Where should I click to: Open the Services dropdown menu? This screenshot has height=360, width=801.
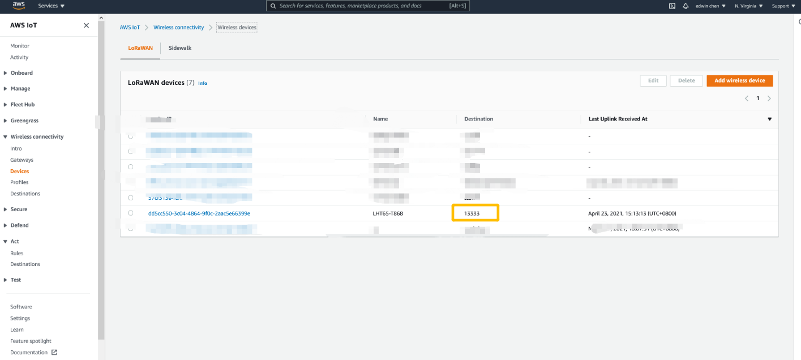[51, 6]
